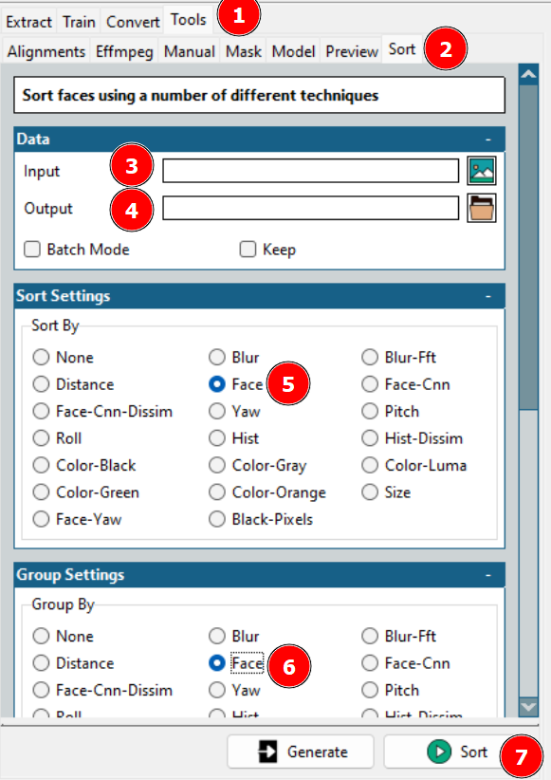
Task: Click the scrollbar down arrow
Action: (x=528, y=706)
